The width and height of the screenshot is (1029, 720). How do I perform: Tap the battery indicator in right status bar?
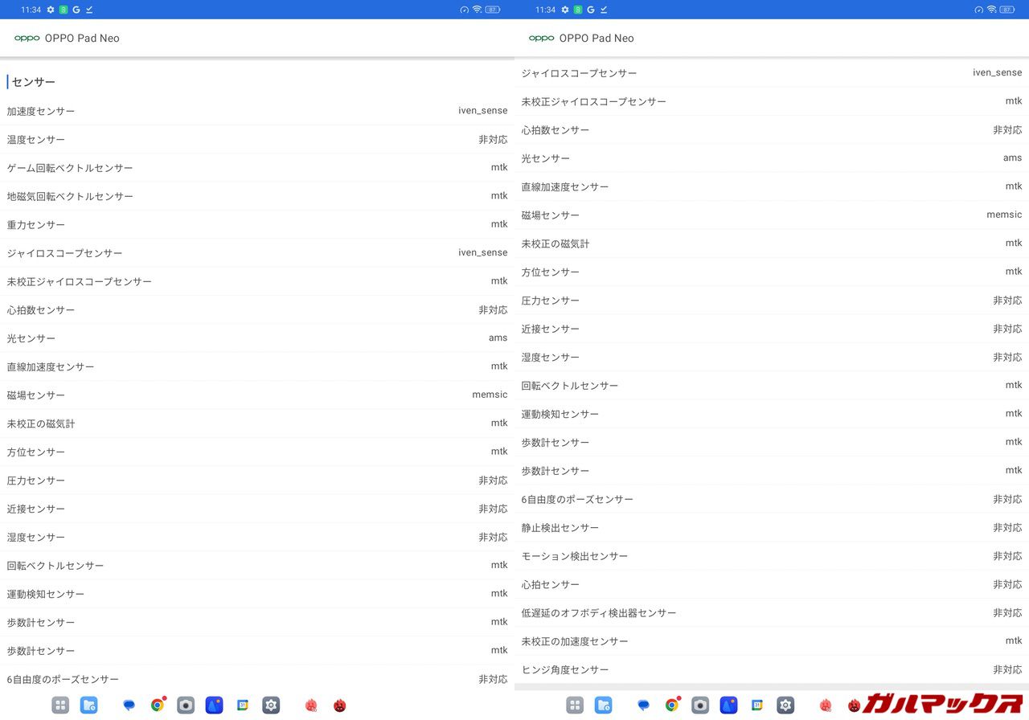pos(1007,10)
